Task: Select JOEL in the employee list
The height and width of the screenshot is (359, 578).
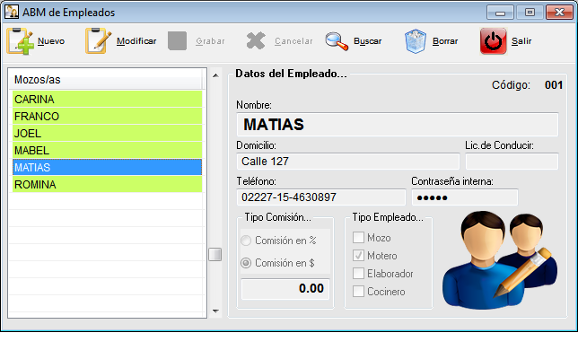Action: [x=108, y=133]
